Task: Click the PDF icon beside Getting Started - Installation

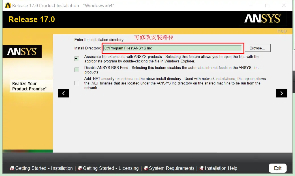Action: click(12, 168)
